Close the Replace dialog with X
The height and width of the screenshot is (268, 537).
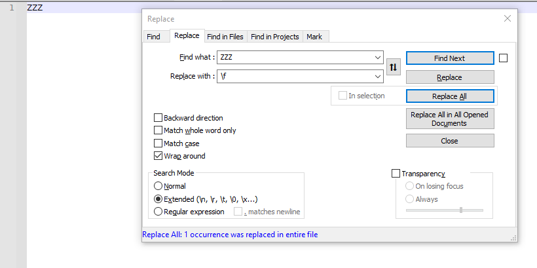pos(508,18)
